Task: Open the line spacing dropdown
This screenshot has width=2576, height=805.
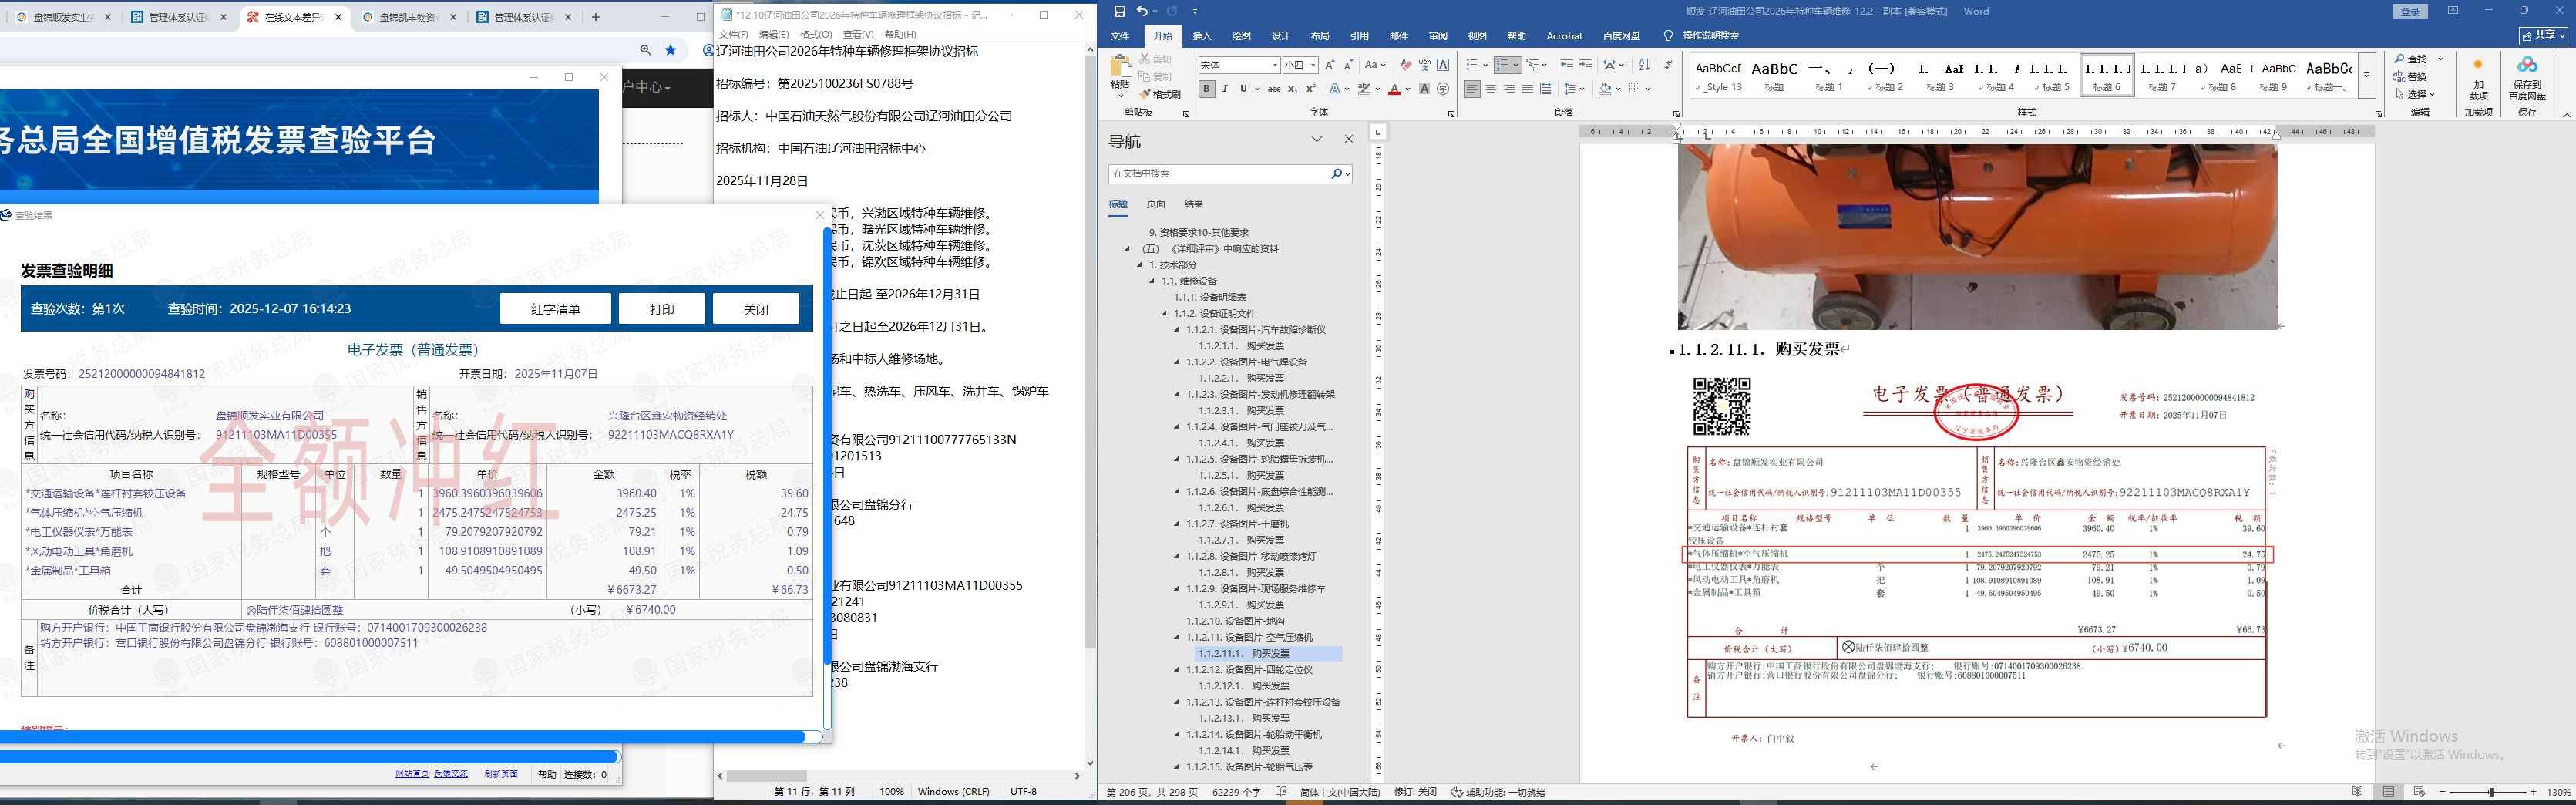Action: [1574, 89]
